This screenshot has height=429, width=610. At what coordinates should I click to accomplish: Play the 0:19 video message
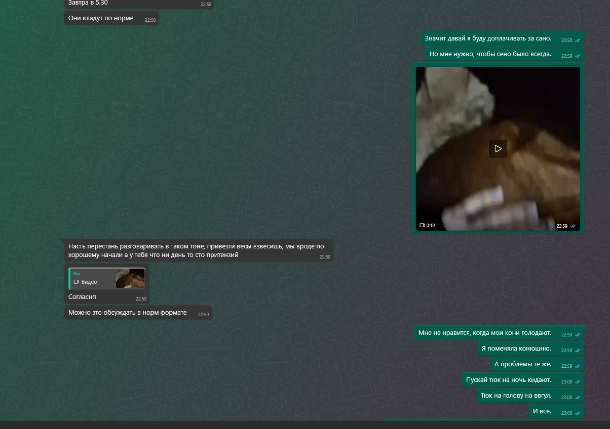[x=498, y=149]
